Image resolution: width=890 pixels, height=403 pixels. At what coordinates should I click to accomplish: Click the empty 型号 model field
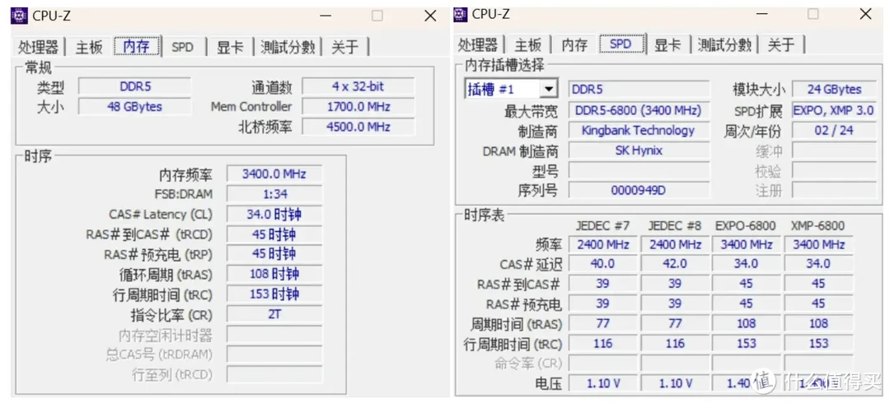click(x=639, y=170)
